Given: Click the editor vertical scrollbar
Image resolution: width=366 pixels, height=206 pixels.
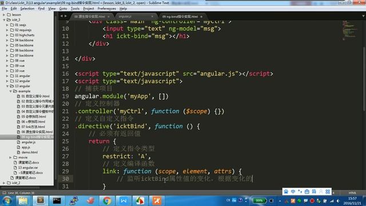Looking at the screenshot, I should click(364, 79).
